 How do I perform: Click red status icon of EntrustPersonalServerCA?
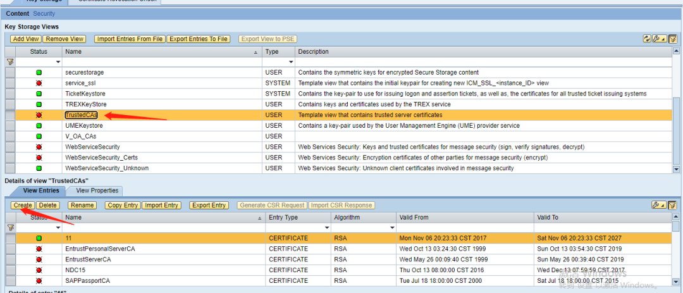39,249
